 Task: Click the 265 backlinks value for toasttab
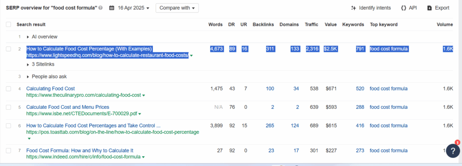[270, 126]
